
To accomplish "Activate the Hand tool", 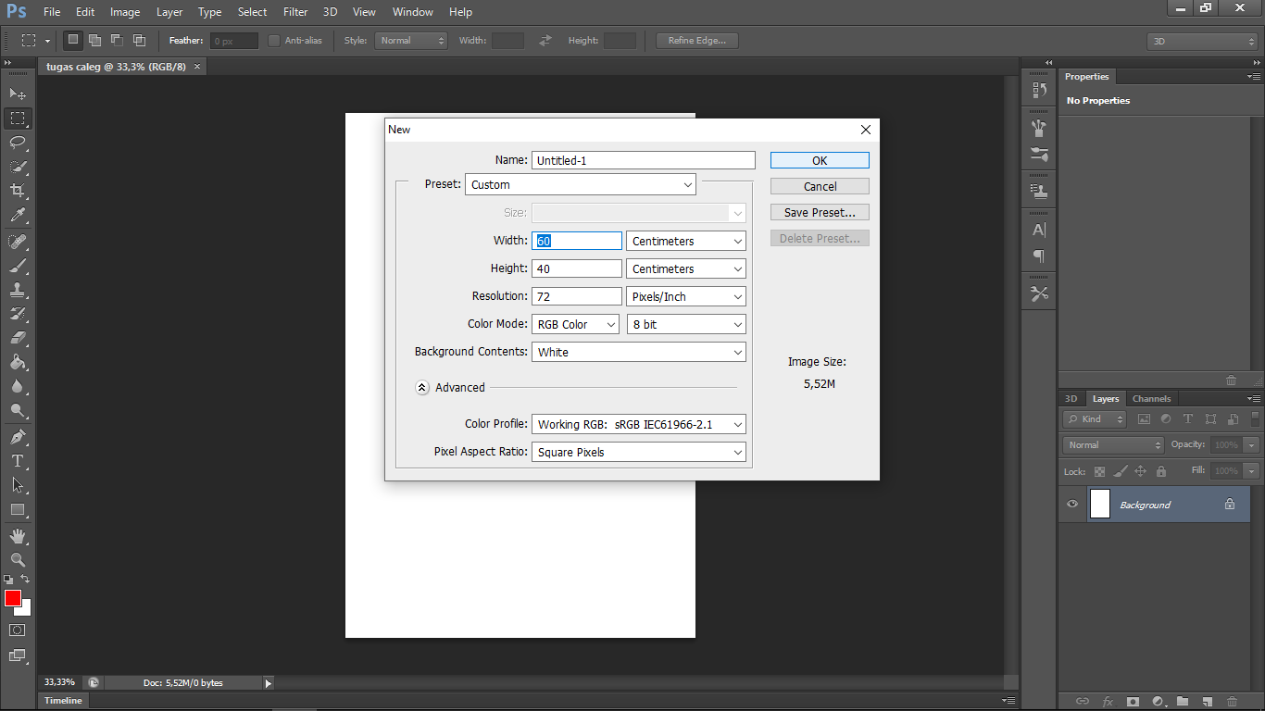I will [x=18, y=536].
